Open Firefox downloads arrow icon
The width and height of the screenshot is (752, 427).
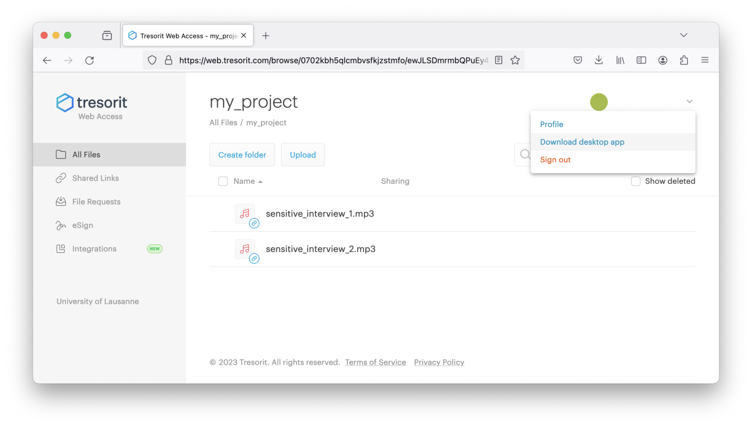tap(598, 60)
